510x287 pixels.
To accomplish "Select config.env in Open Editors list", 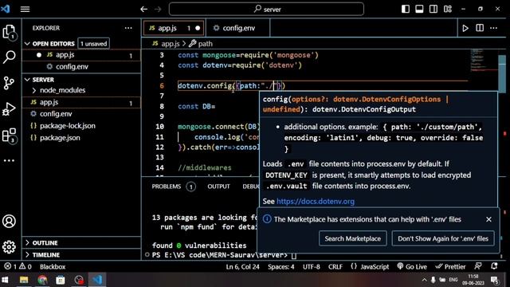I will click(x=82, y=67).
